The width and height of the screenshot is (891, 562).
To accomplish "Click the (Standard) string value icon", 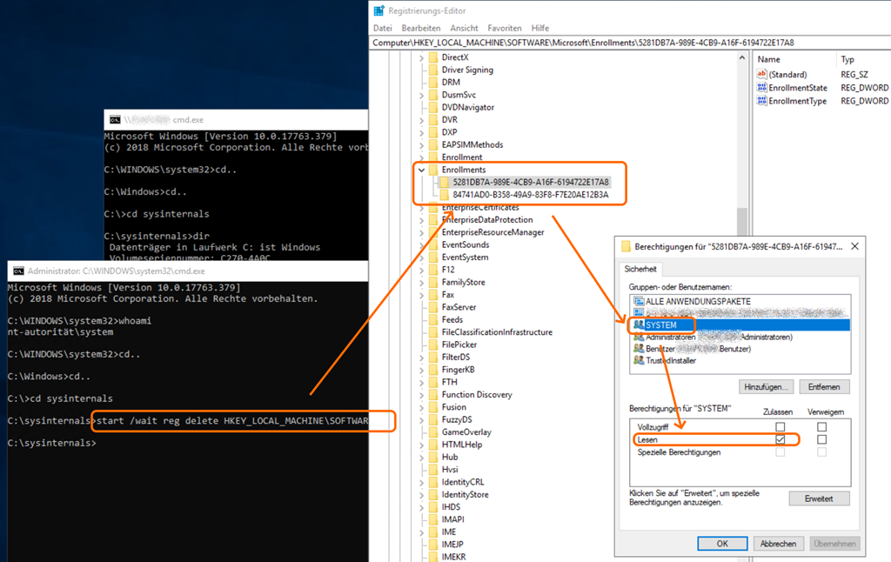I will pos(761,75).
